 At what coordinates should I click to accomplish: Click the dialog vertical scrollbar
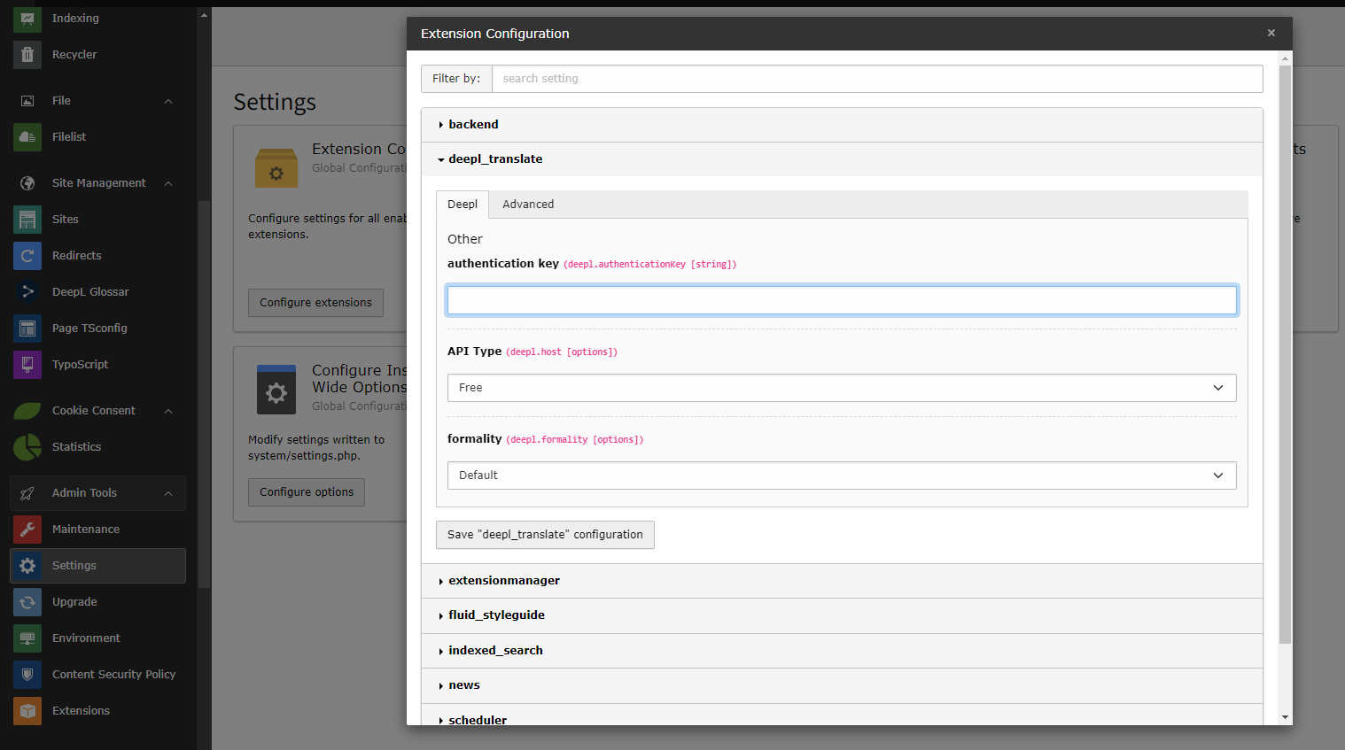click(x=1285, y=354)
